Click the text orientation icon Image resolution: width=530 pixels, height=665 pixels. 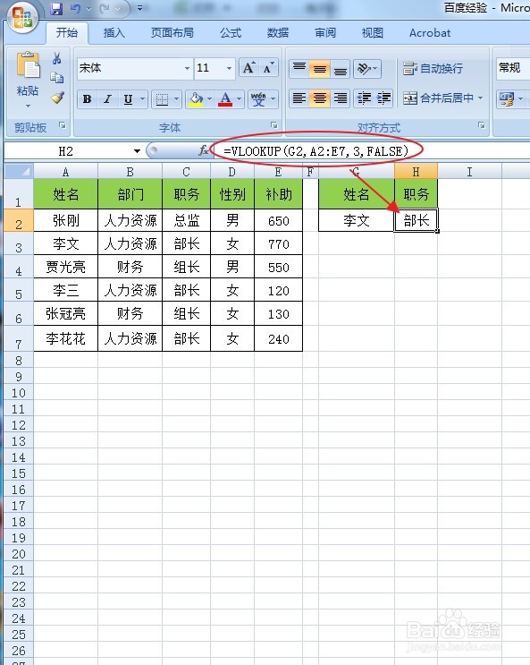coord(364,68)
